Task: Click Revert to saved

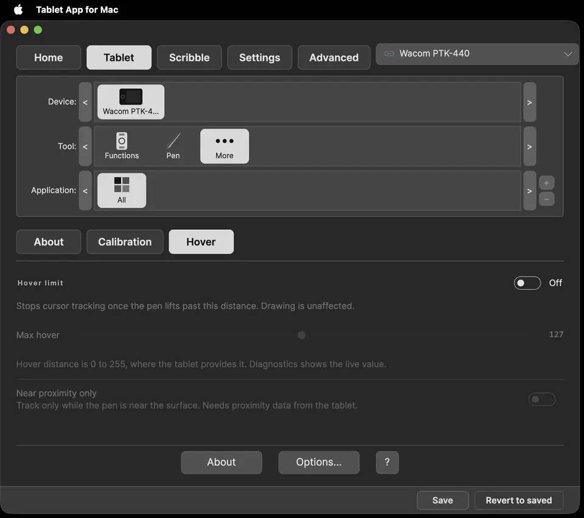Action: [519, 500]
